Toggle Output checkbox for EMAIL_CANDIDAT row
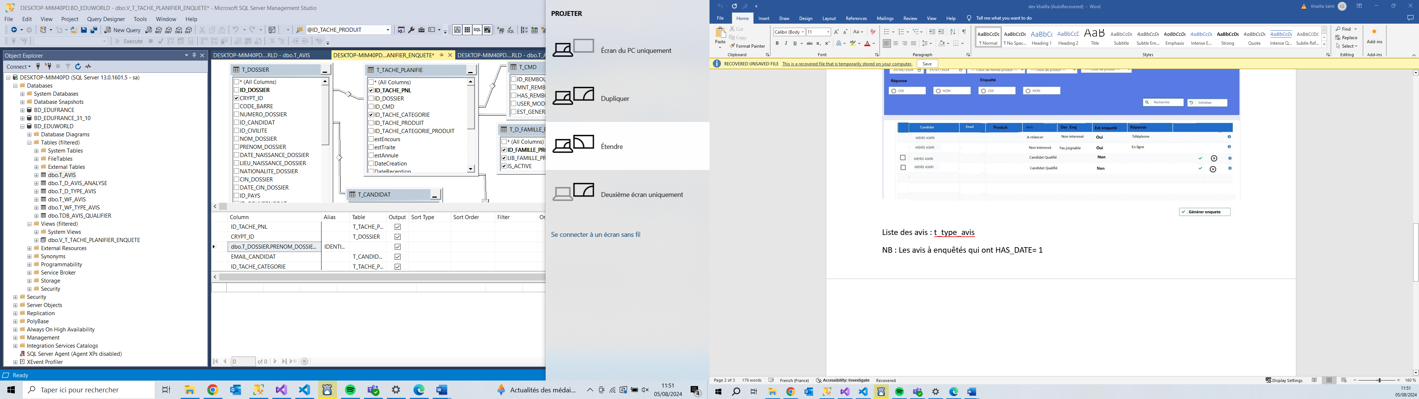Screen dimensions: 1419x399 click(397, 257)
